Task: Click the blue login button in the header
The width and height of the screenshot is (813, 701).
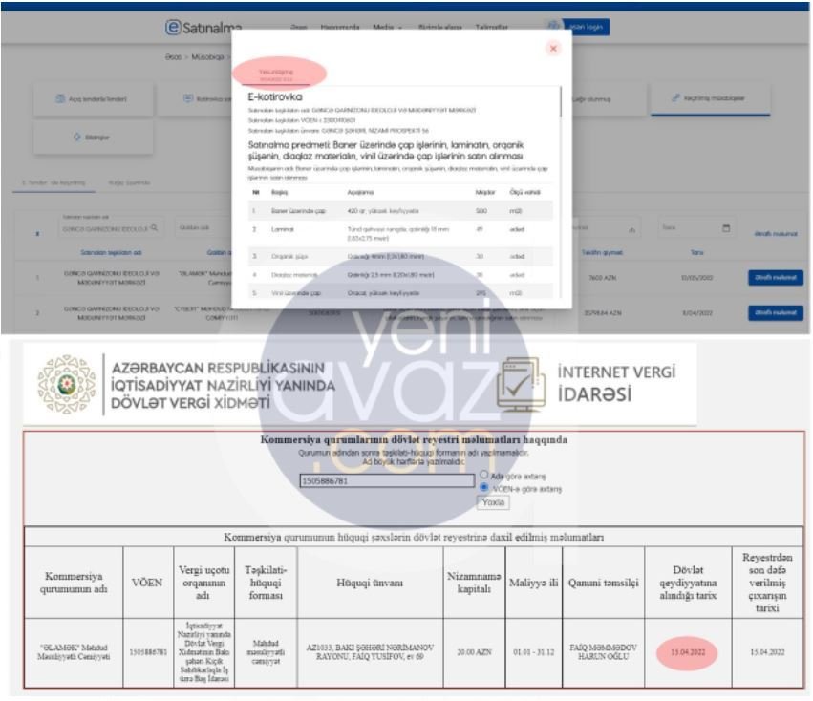Action: click(586, 27)
